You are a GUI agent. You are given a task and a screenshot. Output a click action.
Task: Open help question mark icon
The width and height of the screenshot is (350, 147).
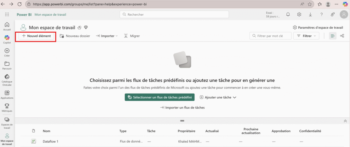click(x=321, y=14)
